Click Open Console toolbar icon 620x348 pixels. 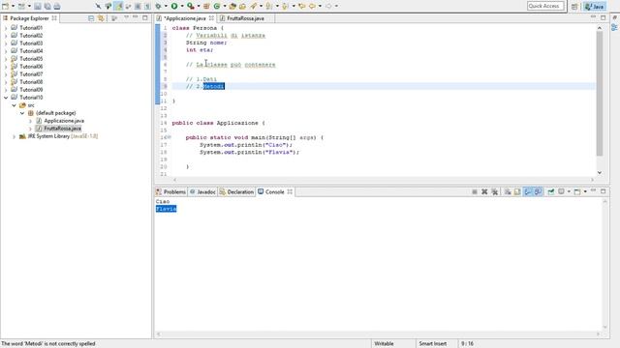pyautogui.click(x=577, y=191)
